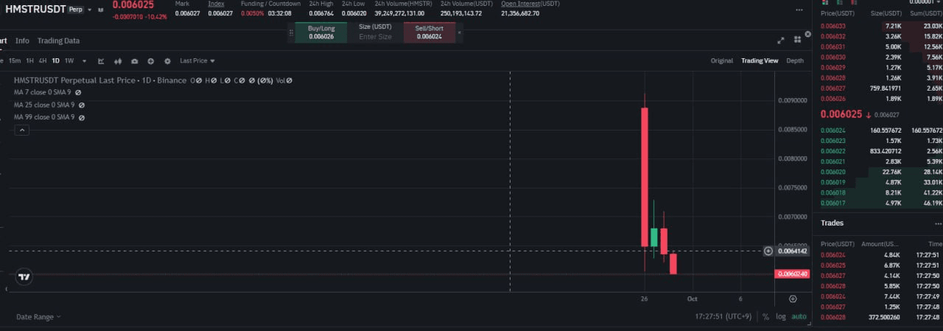Click bid row at price 0.006024

880,130
